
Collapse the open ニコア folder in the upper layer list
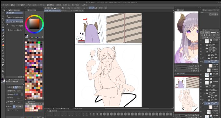pyautogui.click(x=205, y=52)
